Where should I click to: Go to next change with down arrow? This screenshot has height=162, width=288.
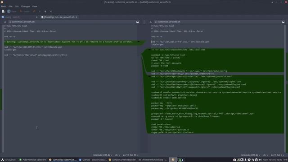pos(45,11)
